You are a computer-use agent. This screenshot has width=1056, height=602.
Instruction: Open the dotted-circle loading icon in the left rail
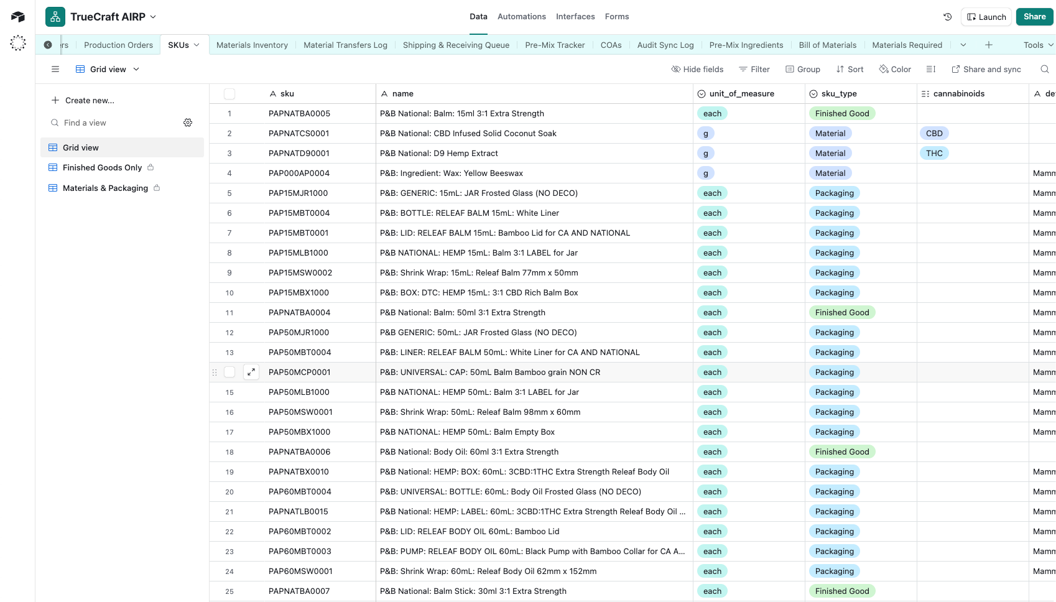tap(18, 43)
